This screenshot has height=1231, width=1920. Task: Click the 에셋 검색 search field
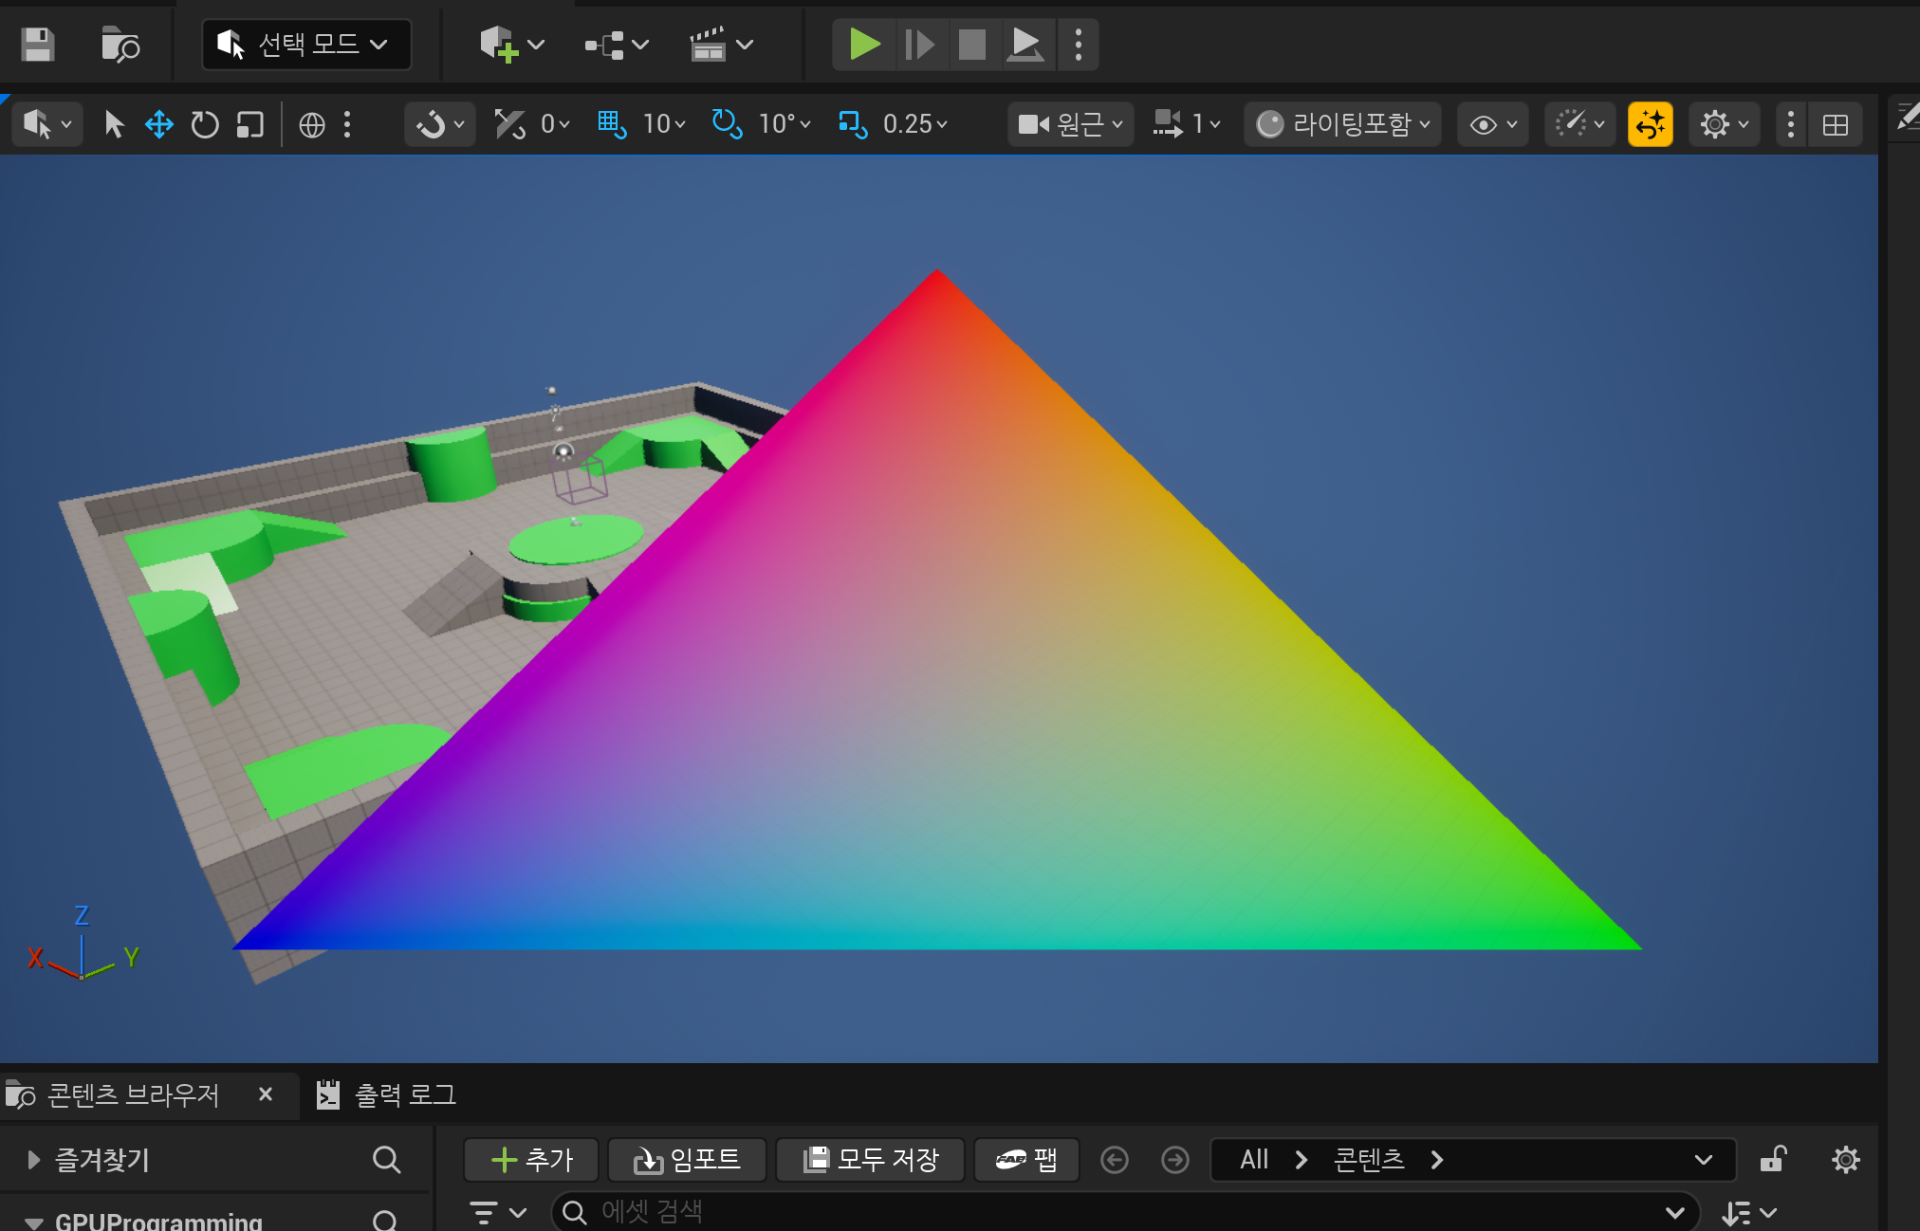click(x=1119, y=1211)
